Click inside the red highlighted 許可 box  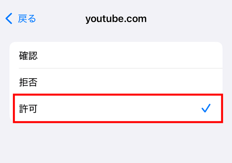[118, 108]
